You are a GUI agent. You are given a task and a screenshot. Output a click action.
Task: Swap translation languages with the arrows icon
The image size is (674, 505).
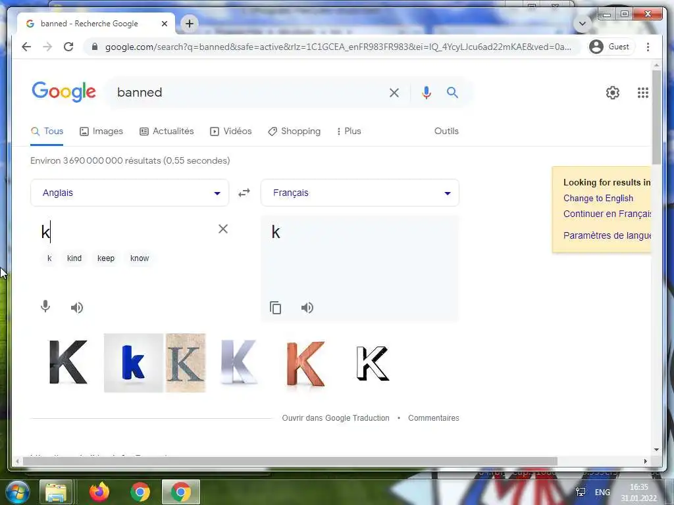[244, 193]
